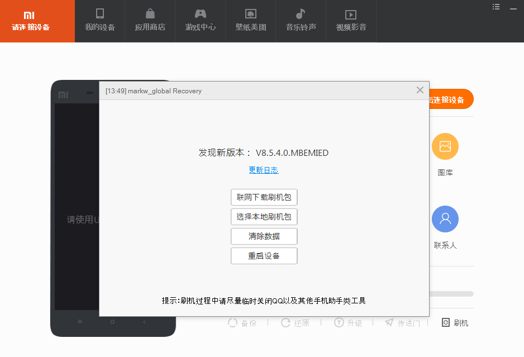Open 我的设备 (My Device) tab
The width and height of the screenshot is (524, 357).
point(99,21)
